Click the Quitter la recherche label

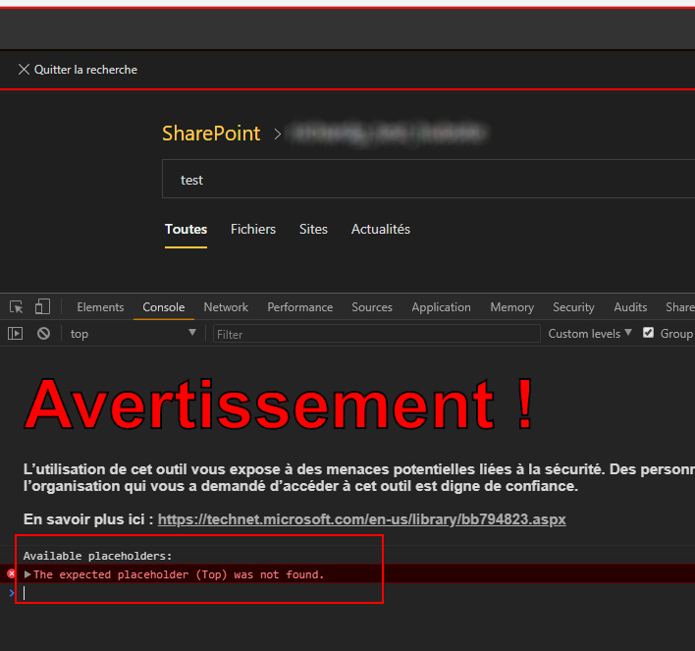(85, 70)
